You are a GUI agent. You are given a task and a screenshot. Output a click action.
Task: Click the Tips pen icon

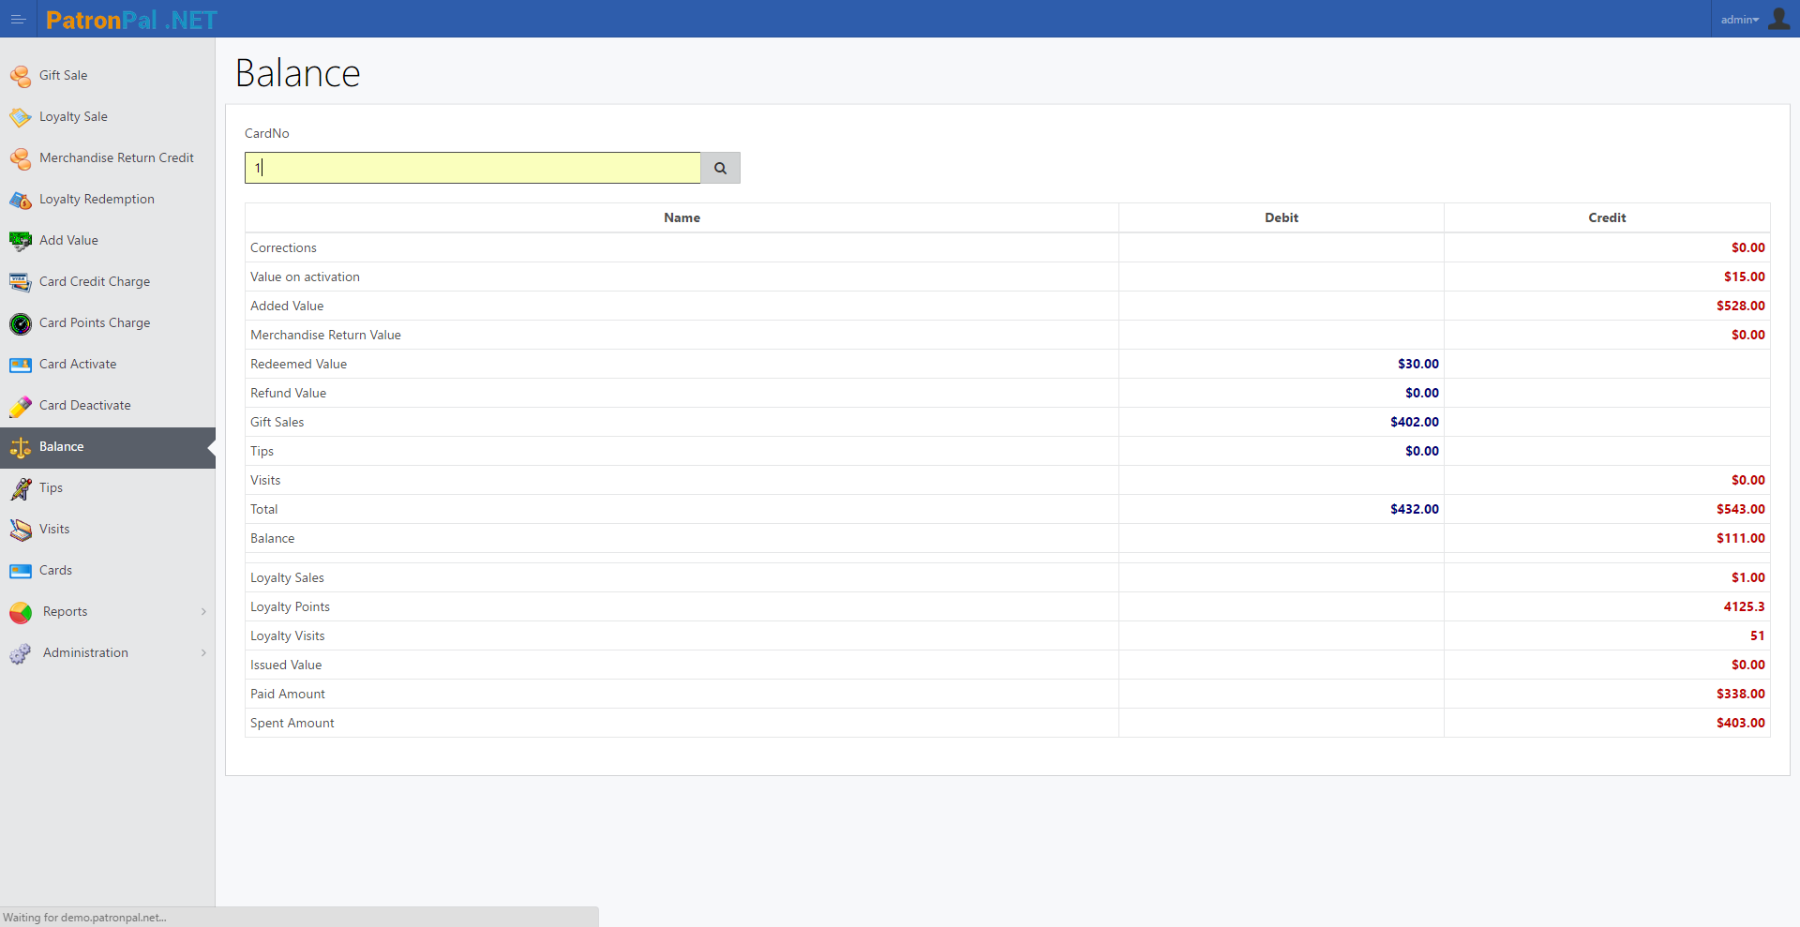(x=21, y=488)
